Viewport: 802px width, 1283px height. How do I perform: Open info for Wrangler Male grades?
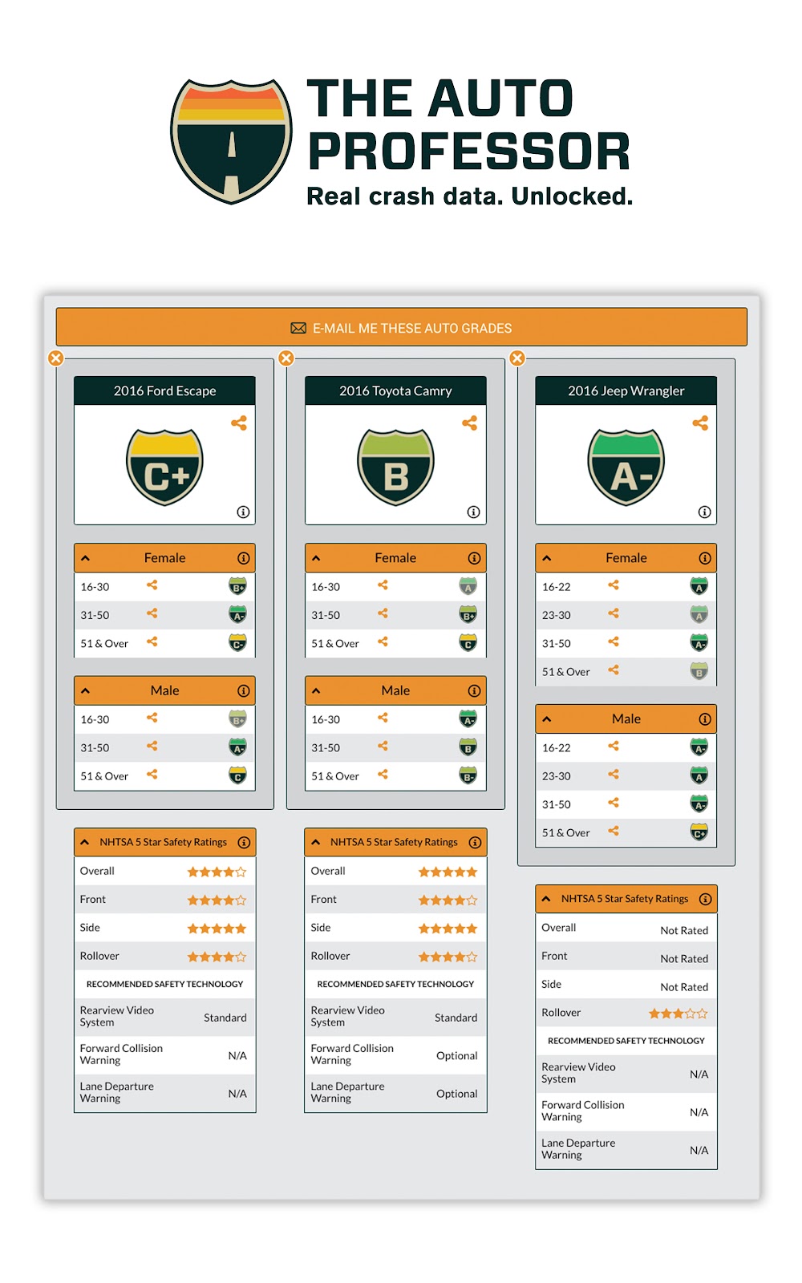click(704, 719)
